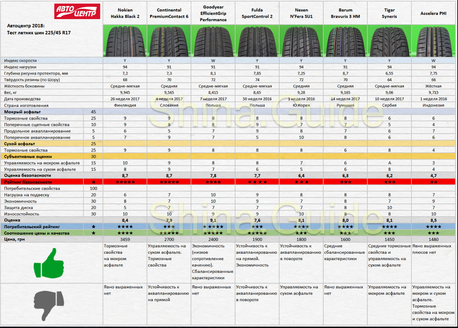Click the 'Нагрузка на подвеску' row label
Screen dimensions: 458x328
point(27,195)
